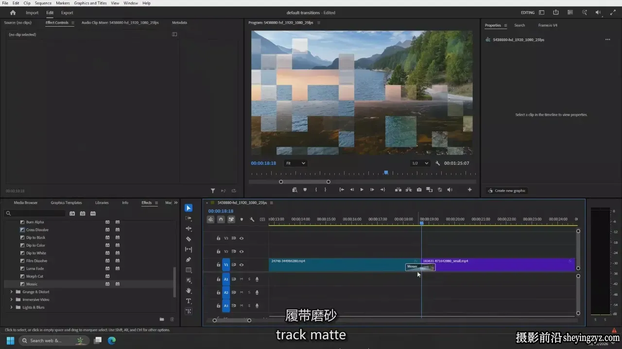
Task: Step back one frame
Action: point(352,190)
